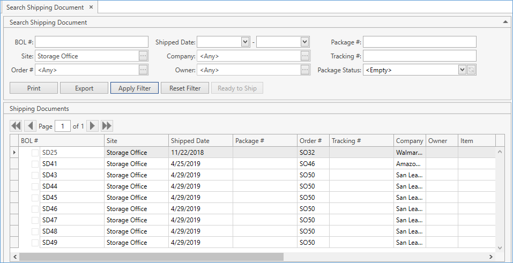Click the horizontal scrollbar of the grid
The height and width of the screenshot is (263, 513).
[x=150, y=257]
